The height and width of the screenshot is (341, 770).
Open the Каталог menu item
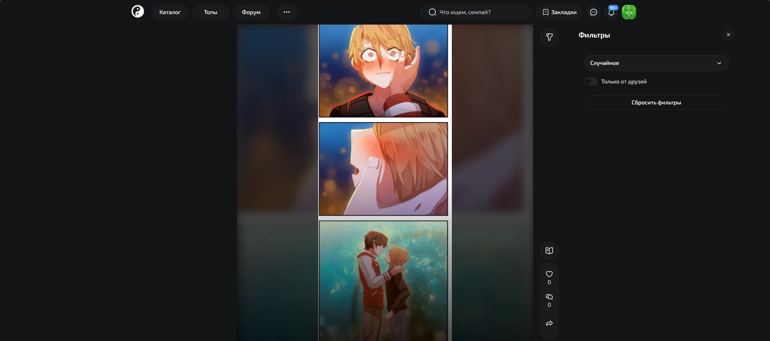click(170, 12)
